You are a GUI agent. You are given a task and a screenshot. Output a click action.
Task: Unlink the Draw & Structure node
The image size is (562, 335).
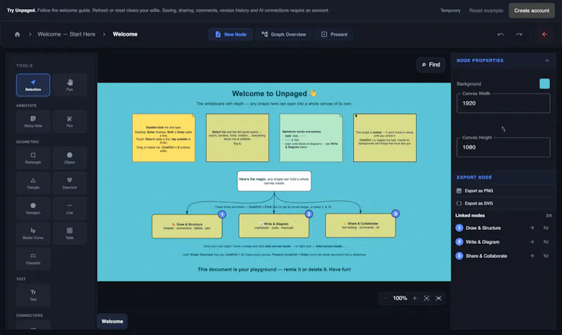coord(546,228)
